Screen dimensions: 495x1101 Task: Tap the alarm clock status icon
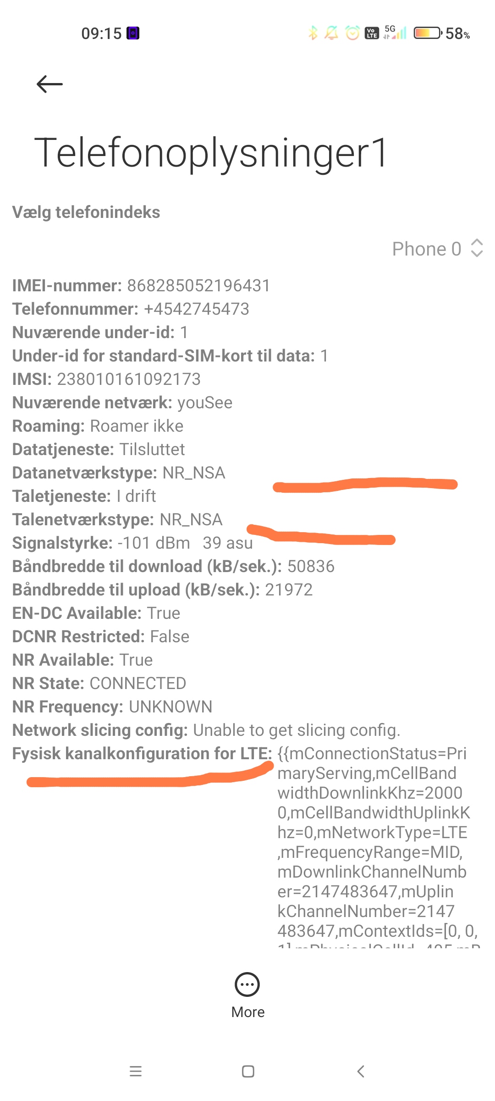pos(352,33)
